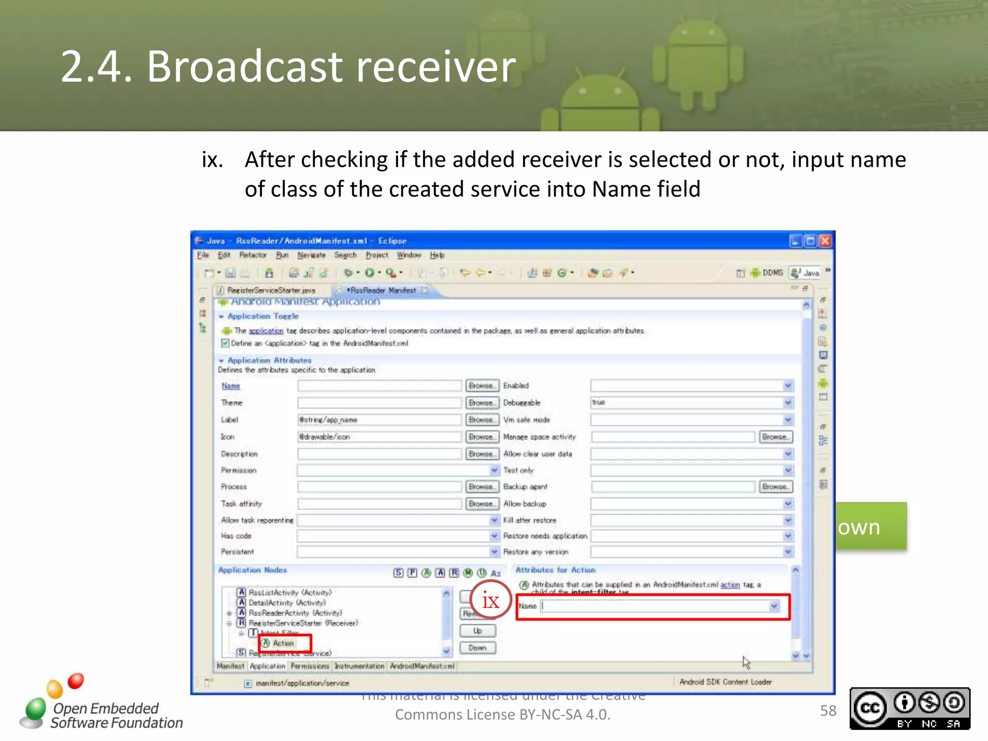Open the Debuggable dropdown showing true

[787, 402]
